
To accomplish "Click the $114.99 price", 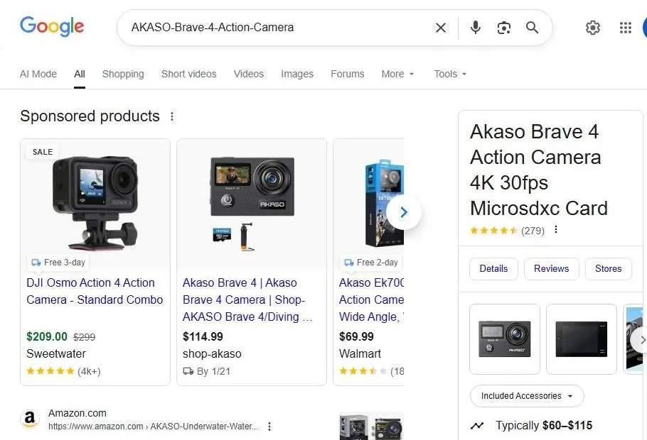I will tap(203, 336).
